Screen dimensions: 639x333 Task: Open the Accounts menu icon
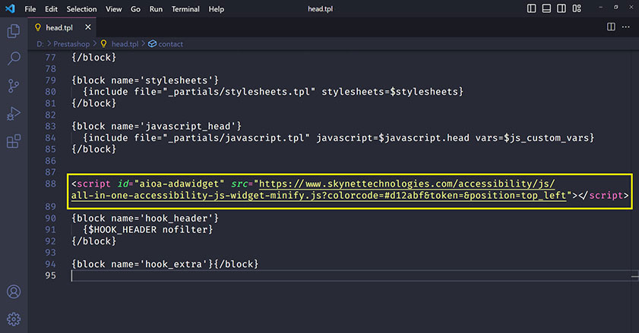(14, 292)
